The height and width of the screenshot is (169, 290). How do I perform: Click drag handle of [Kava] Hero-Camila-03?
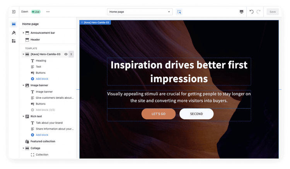(x=71, y=54)
